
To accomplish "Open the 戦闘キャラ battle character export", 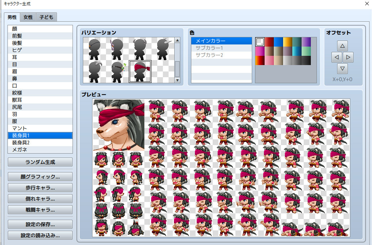I will click(x=40, y=209).
